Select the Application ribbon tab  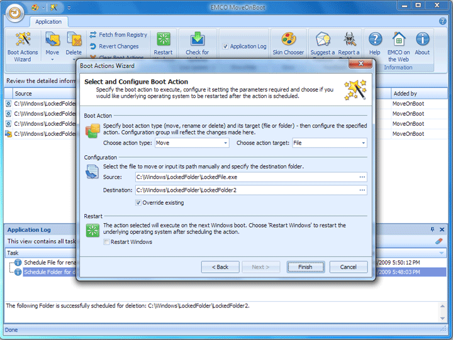[48, 21]
